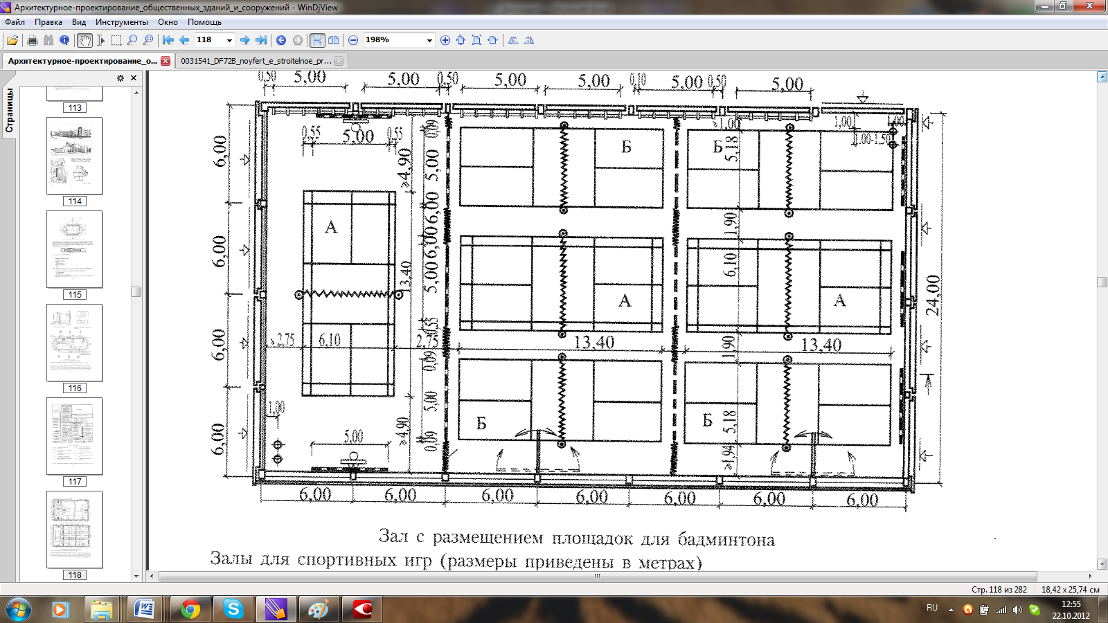Click the Open file folder icon
Image resolution: width=1108 pixels, height=623 pixels.
12,40
